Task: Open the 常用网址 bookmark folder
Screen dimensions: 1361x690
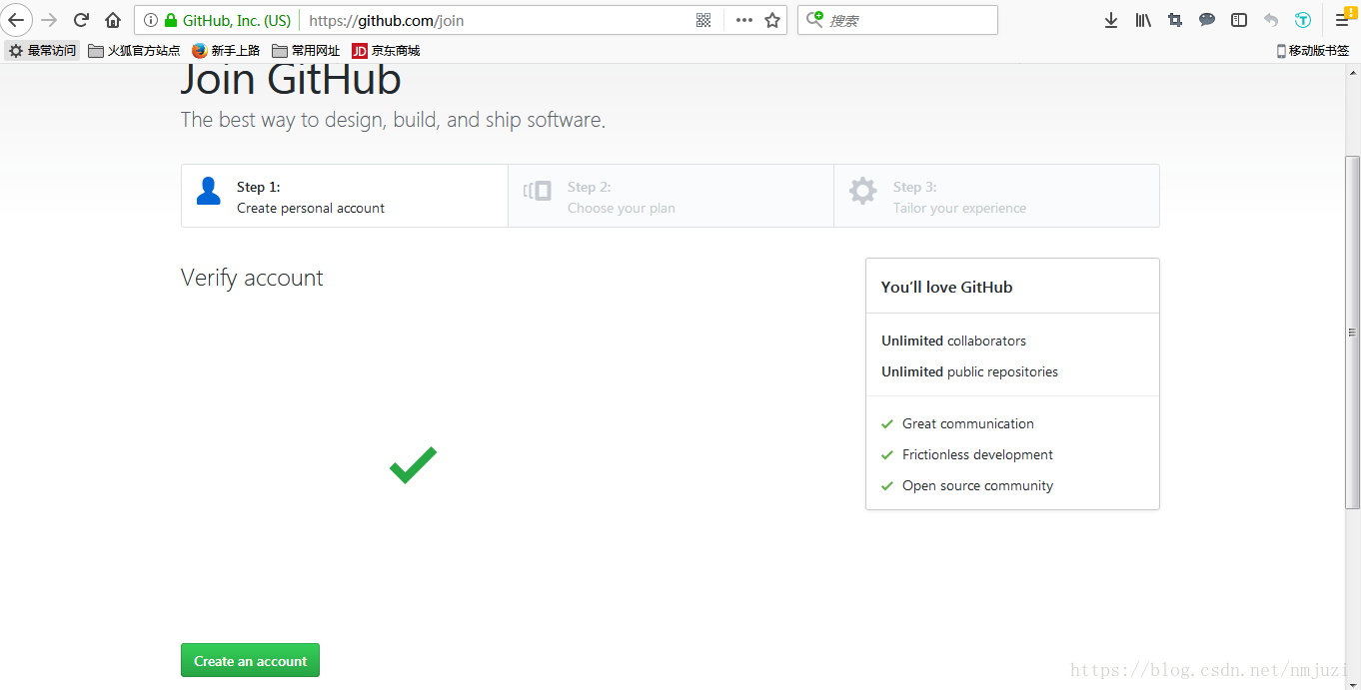Action: [306, 50]
